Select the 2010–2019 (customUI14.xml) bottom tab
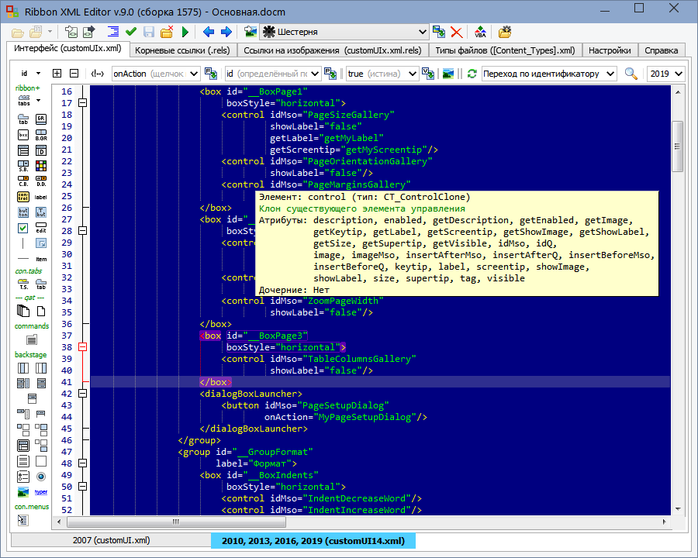The width and height of the screenshot is (698, 558). pos(313,541)
